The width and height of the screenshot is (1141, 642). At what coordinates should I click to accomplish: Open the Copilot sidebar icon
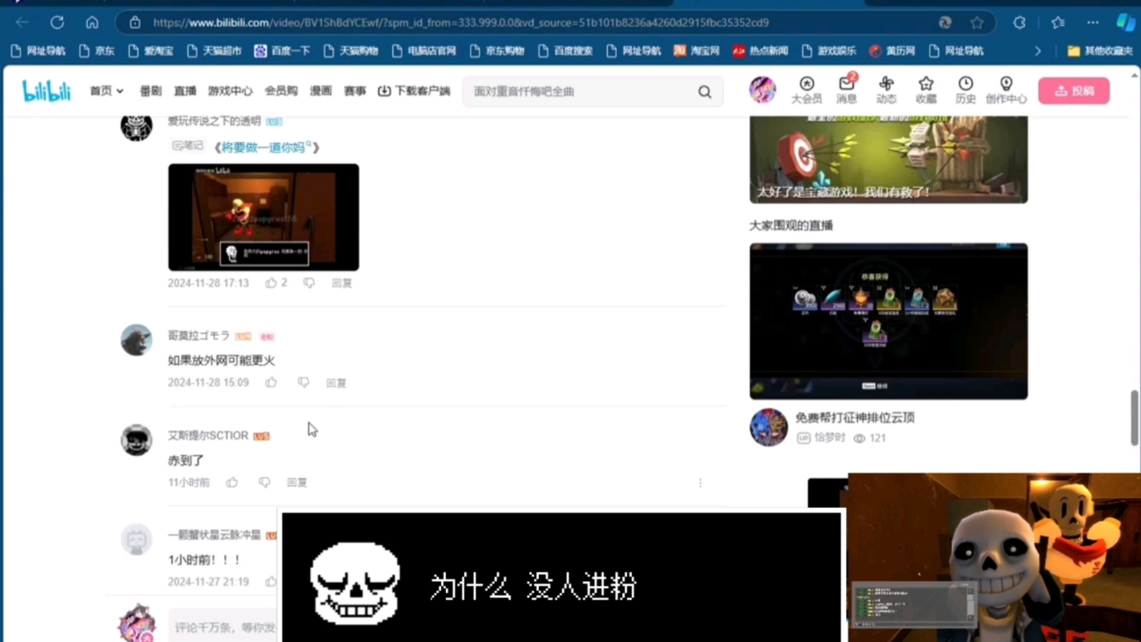[x=1126, y=23]
